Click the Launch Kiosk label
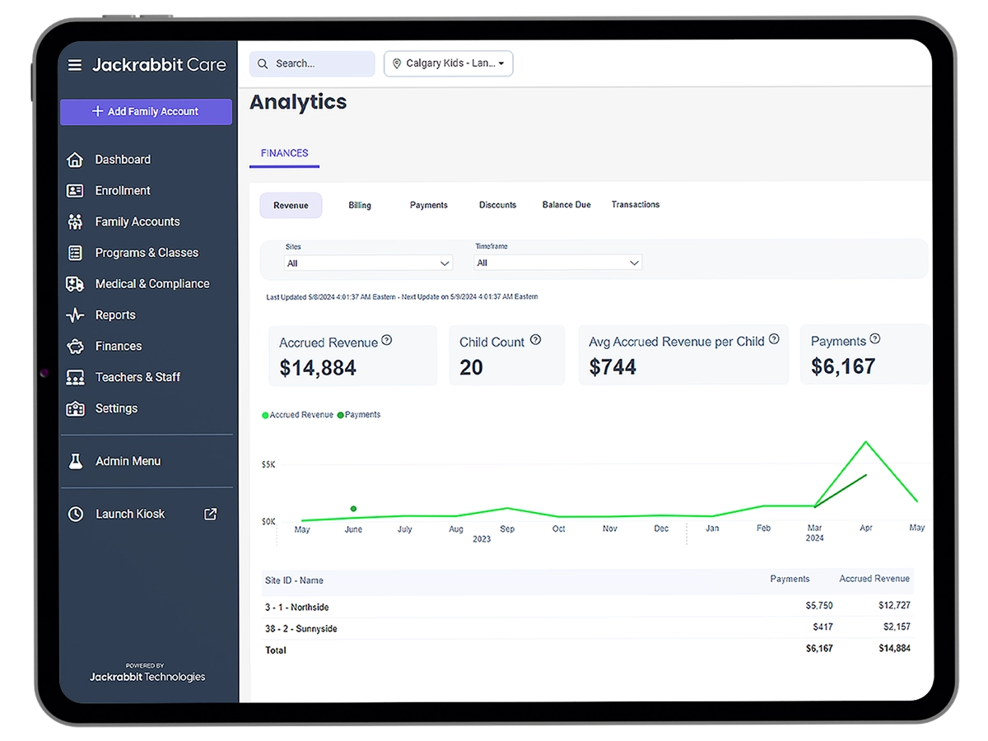Image resolution: width=988 pixels, height=741 pixels. pos(130,514)
